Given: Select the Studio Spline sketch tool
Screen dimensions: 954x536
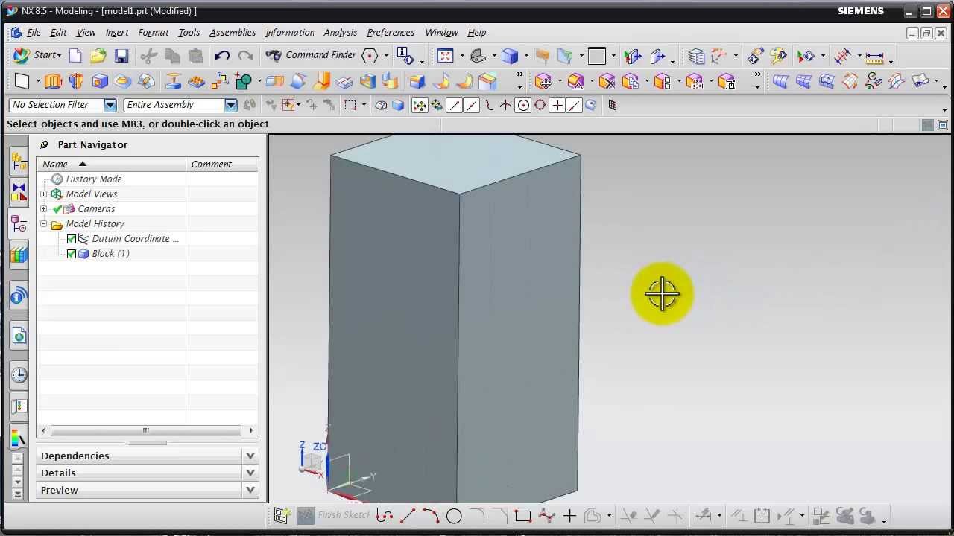Looking at the screenshot, I should 546,515.
